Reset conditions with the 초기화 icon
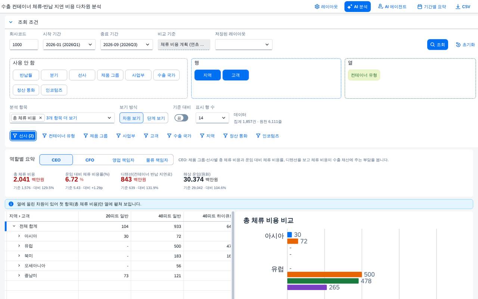Viewport: 478px width, 299px height. tap(458, 44)
